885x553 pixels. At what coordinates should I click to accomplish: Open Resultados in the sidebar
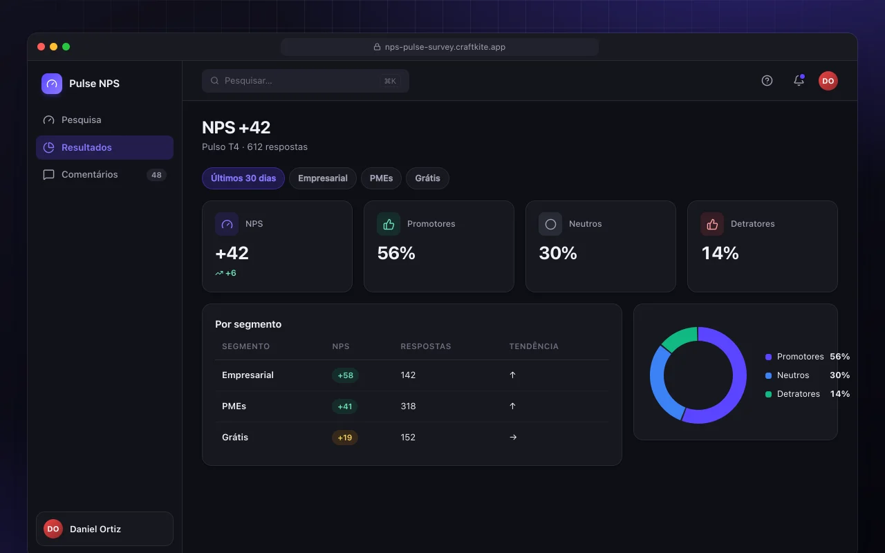click(104, 147)
